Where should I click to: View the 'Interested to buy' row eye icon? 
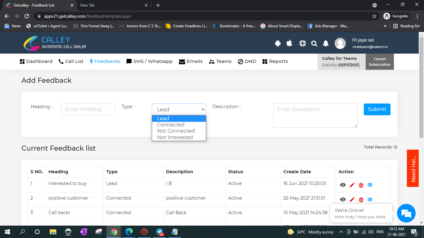coord(343,185)
